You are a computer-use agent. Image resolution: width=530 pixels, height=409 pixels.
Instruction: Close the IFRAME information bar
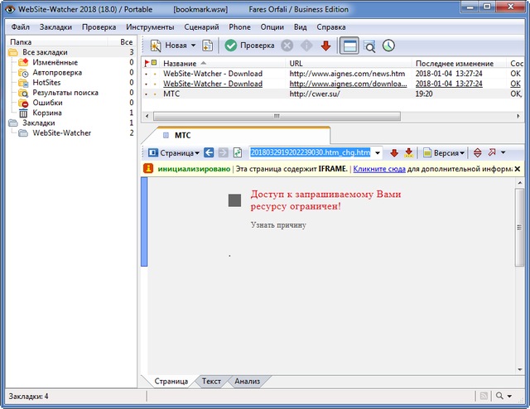click(518, 168)
